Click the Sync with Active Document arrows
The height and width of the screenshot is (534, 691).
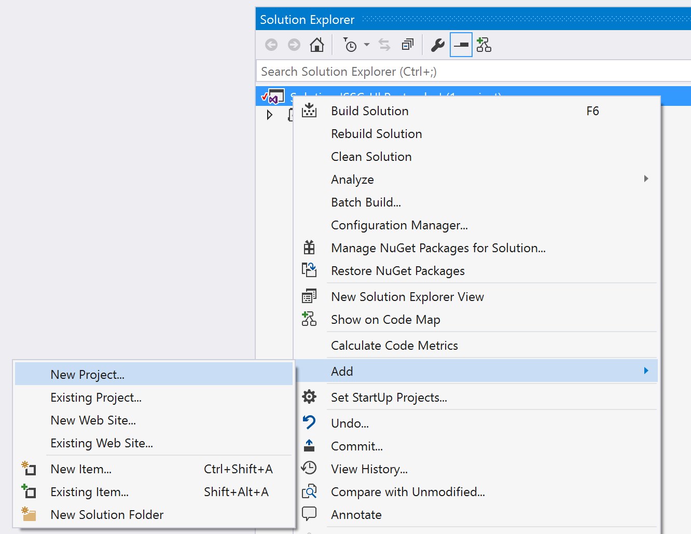point(384,45)
